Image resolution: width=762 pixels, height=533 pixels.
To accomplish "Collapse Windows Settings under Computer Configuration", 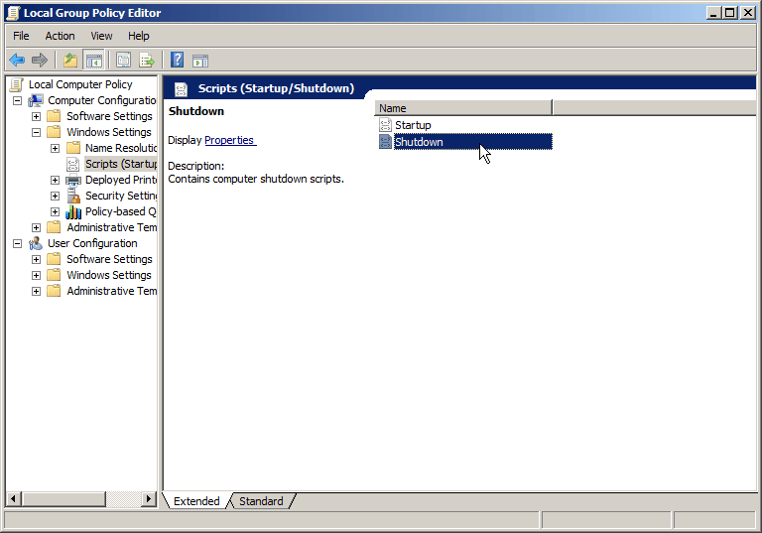I will 36,132.
